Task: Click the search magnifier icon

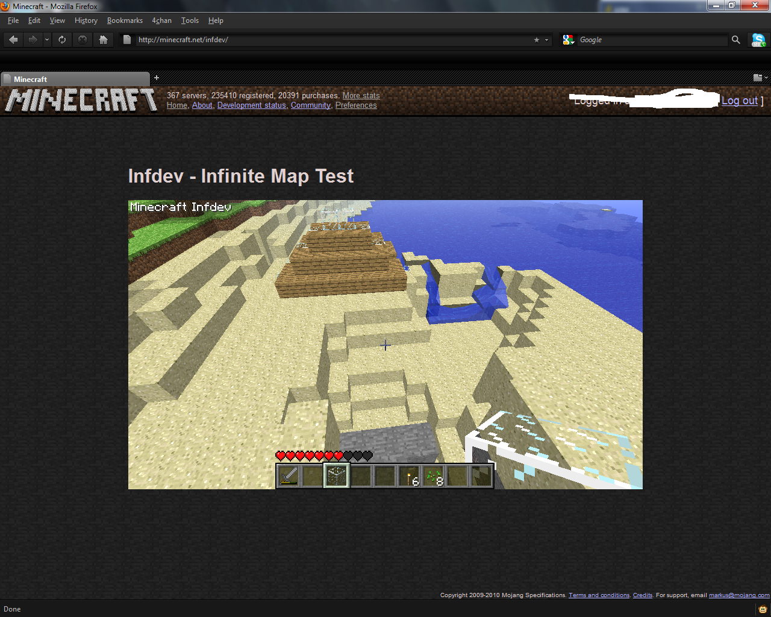Action: (735, 40)
